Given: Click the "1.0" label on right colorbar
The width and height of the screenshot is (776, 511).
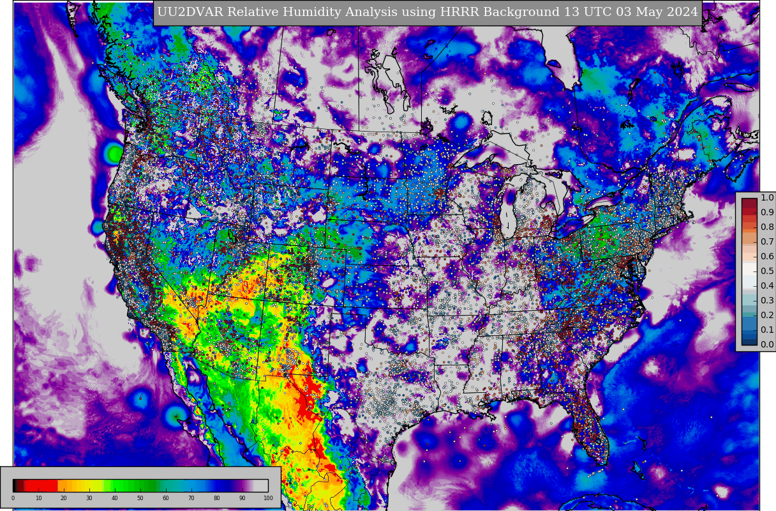Looking at the screenshot, I should [767, 198].
